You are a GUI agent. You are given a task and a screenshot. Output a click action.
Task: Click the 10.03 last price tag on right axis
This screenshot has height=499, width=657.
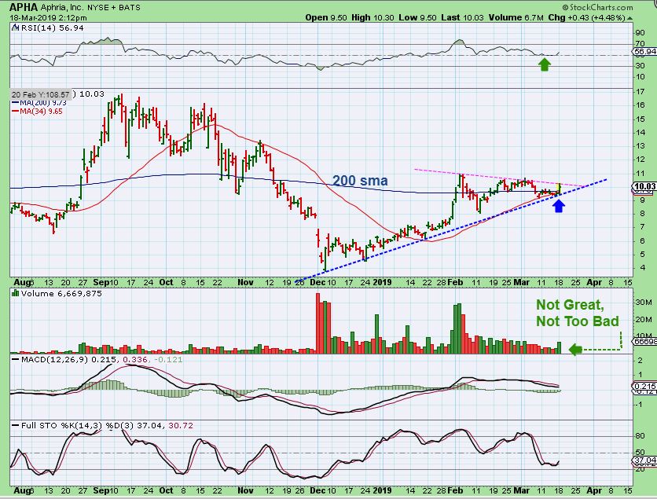(645, 186)
